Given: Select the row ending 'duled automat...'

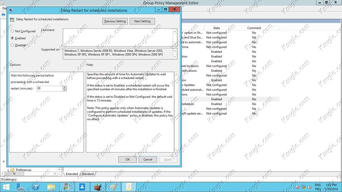Looking at the screenshot, I should (x=230, y=89).
